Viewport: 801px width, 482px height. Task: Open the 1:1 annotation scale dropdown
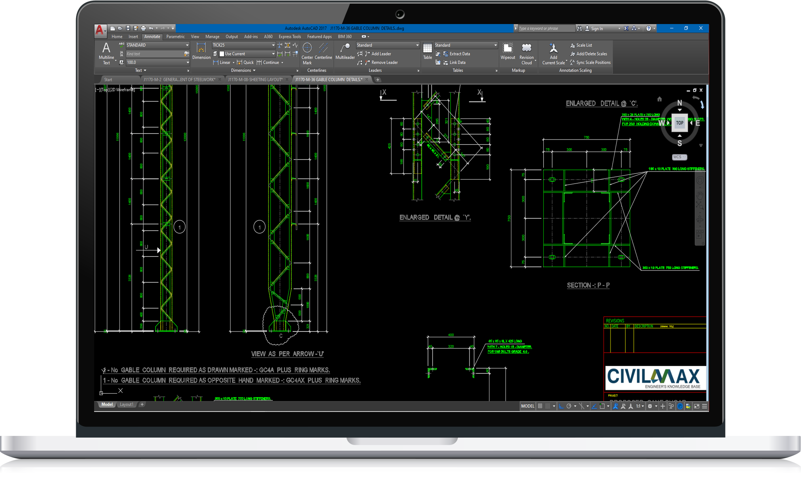pos(640,406)
